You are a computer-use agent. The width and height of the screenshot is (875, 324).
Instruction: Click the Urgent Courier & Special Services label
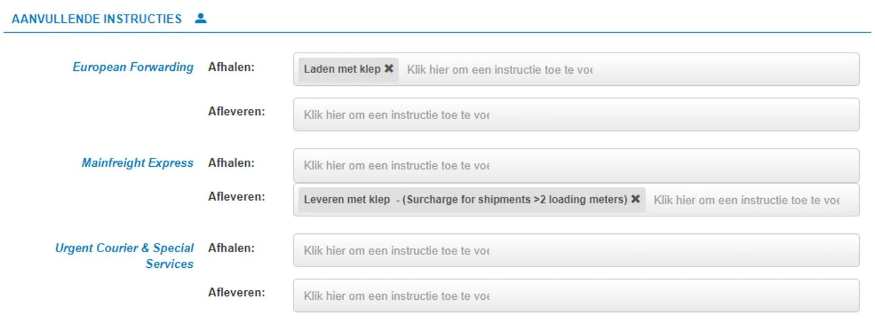[125, 256]
